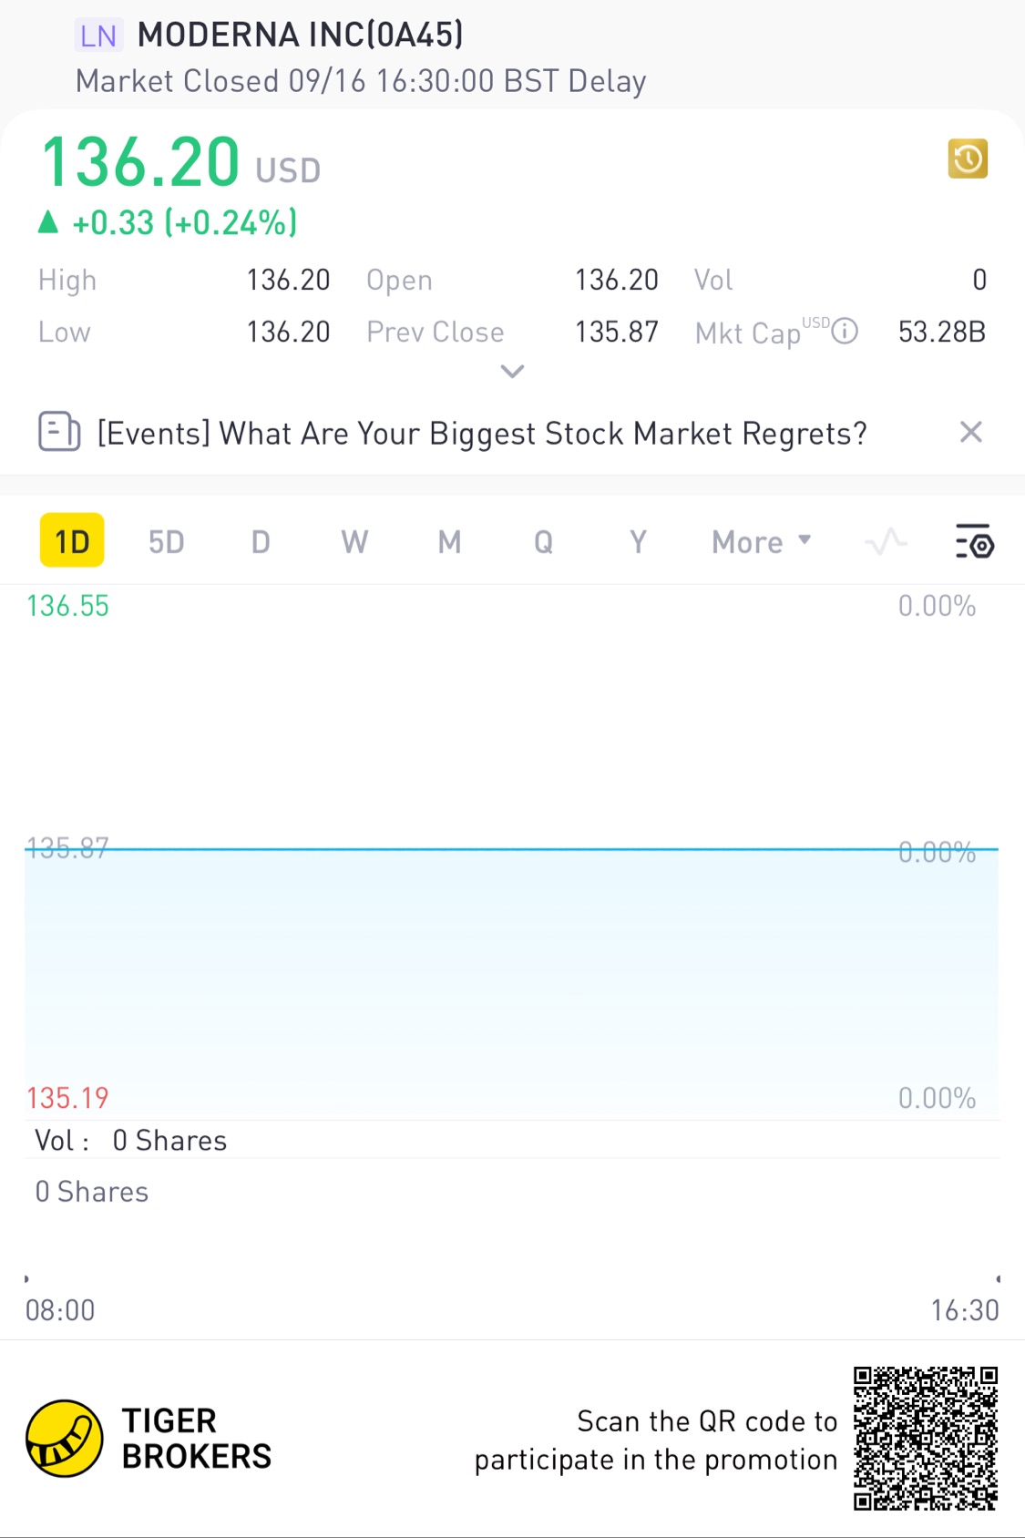Viewport: 1025px width, 1538px height.
Task: Tap the market cap info icon
Action: (846, 331)
